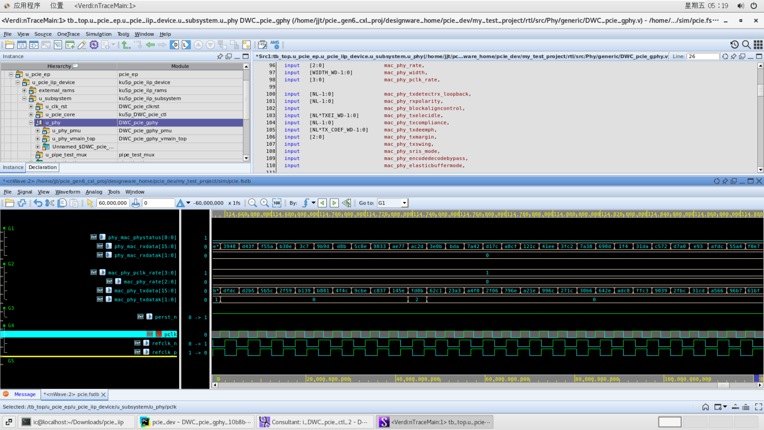This screenshot has width=764, height=430.
Task: Select the u_pipe_test_mux hierarchy row
Action: point(122,155)
